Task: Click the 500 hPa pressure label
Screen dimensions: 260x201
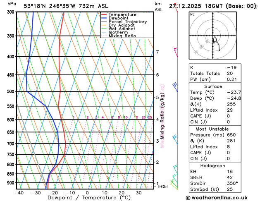Action: click(12, 91)
